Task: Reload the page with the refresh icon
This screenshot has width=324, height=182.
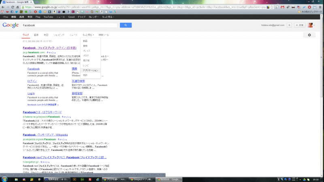Action: [x=13, y=7]
